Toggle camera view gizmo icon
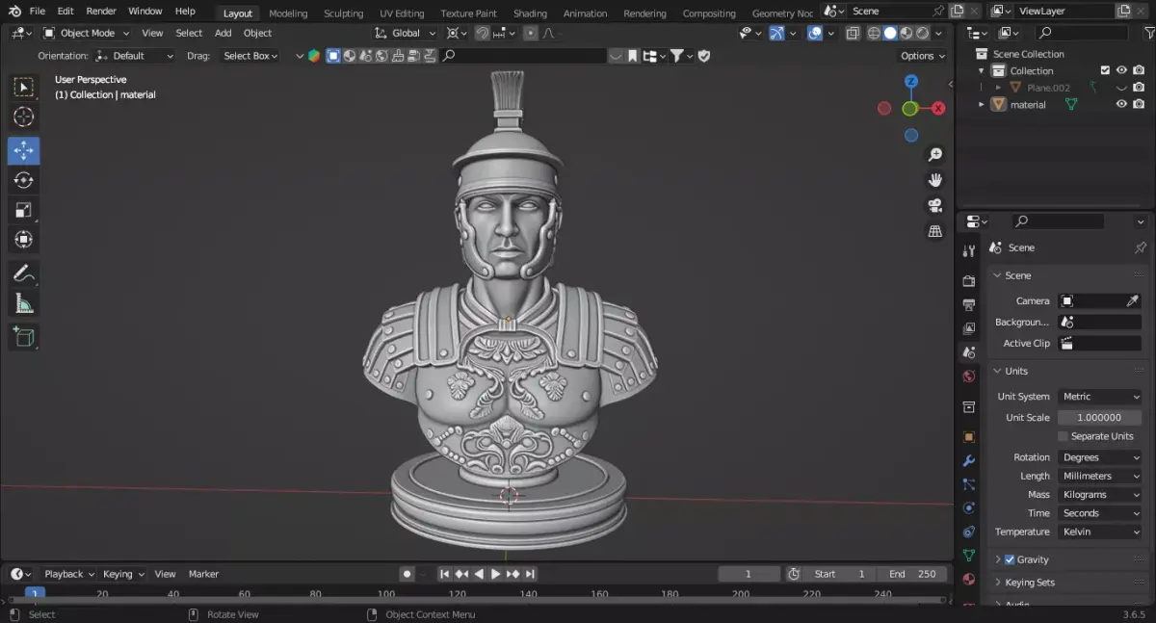The image size is (1156, 623). pyautogui.click(x=934, y=206)
